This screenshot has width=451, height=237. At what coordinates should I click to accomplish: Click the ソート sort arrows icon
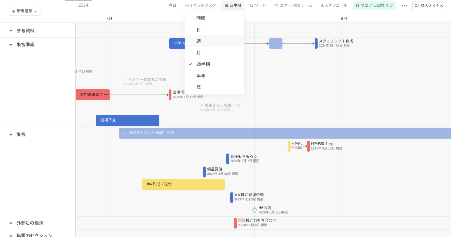pos(251,5)
